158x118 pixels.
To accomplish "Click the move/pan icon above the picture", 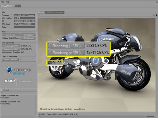I will pos(154,15).
